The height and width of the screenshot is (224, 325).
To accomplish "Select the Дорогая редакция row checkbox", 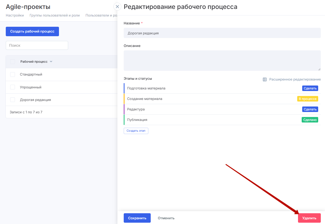I will tap(13, 100).
